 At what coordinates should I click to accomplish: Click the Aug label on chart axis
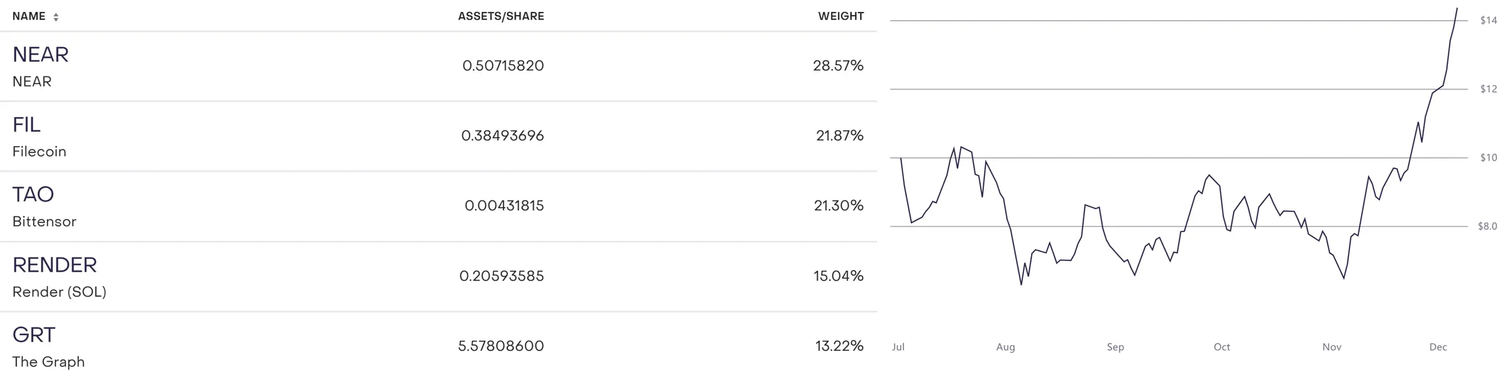[1005, 347]
